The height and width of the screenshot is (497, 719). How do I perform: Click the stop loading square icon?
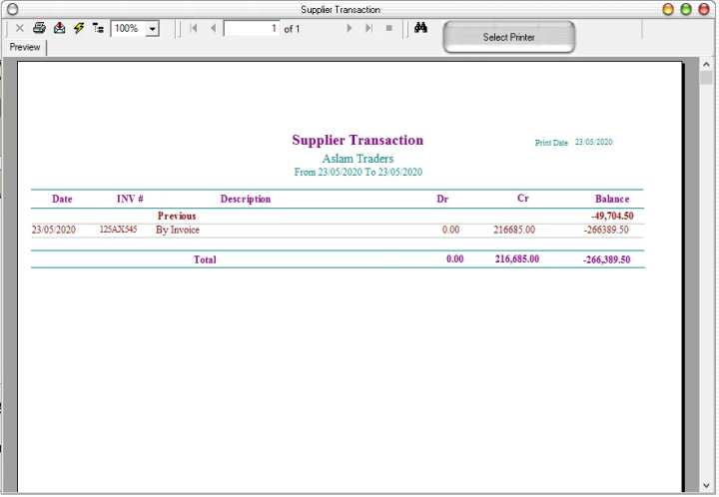tap(388, 28)
